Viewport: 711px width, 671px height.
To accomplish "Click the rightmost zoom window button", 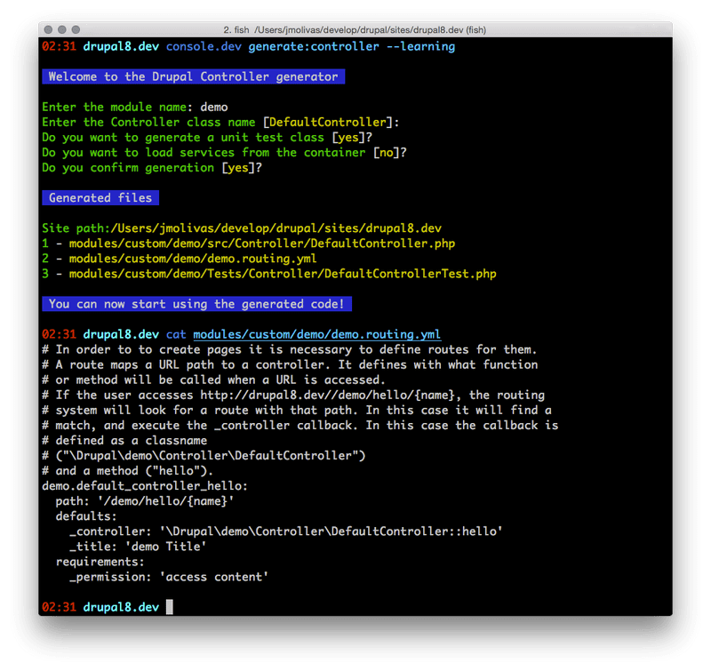I will point(76,30).
